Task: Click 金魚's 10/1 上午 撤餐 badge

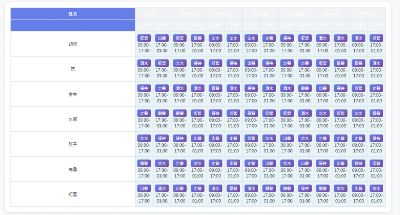Action: (x=216, y=88)
